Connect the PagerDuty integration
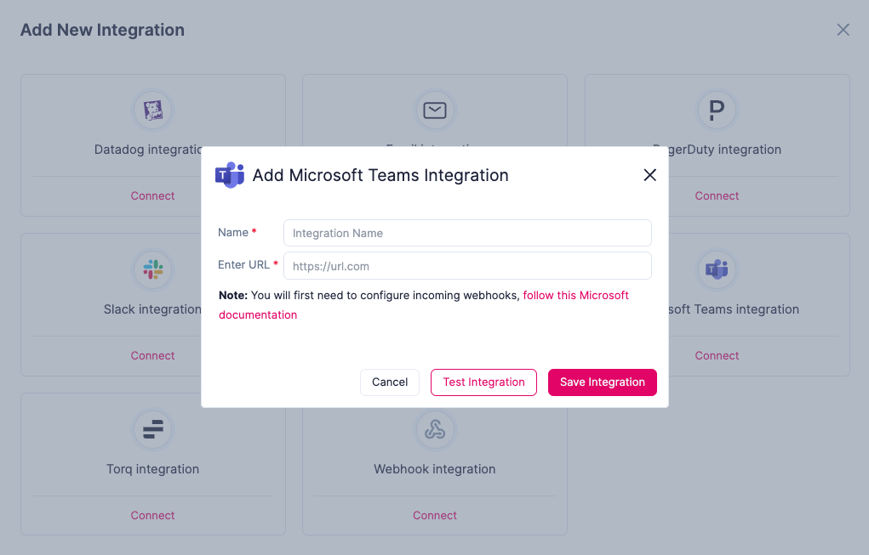The width and height of the screenshot is (869, 555). pos(717,195)
